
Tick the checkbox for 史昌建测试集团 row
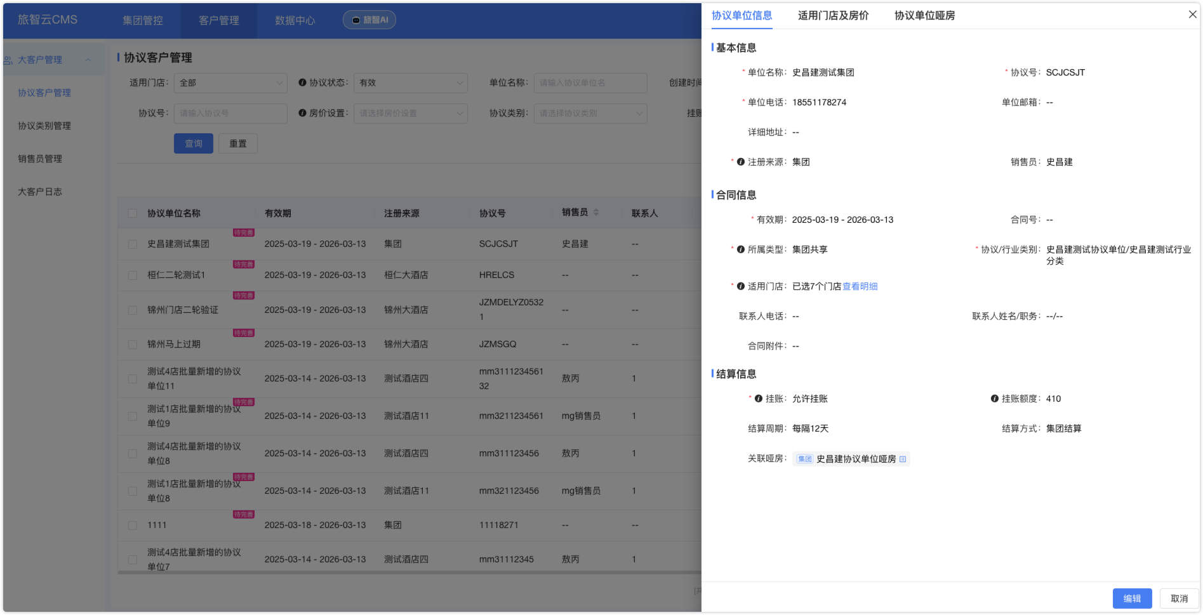pos(133,244)
